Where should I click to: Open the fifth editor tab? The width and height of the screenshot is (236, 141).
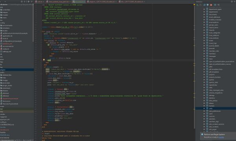point(132,2)
